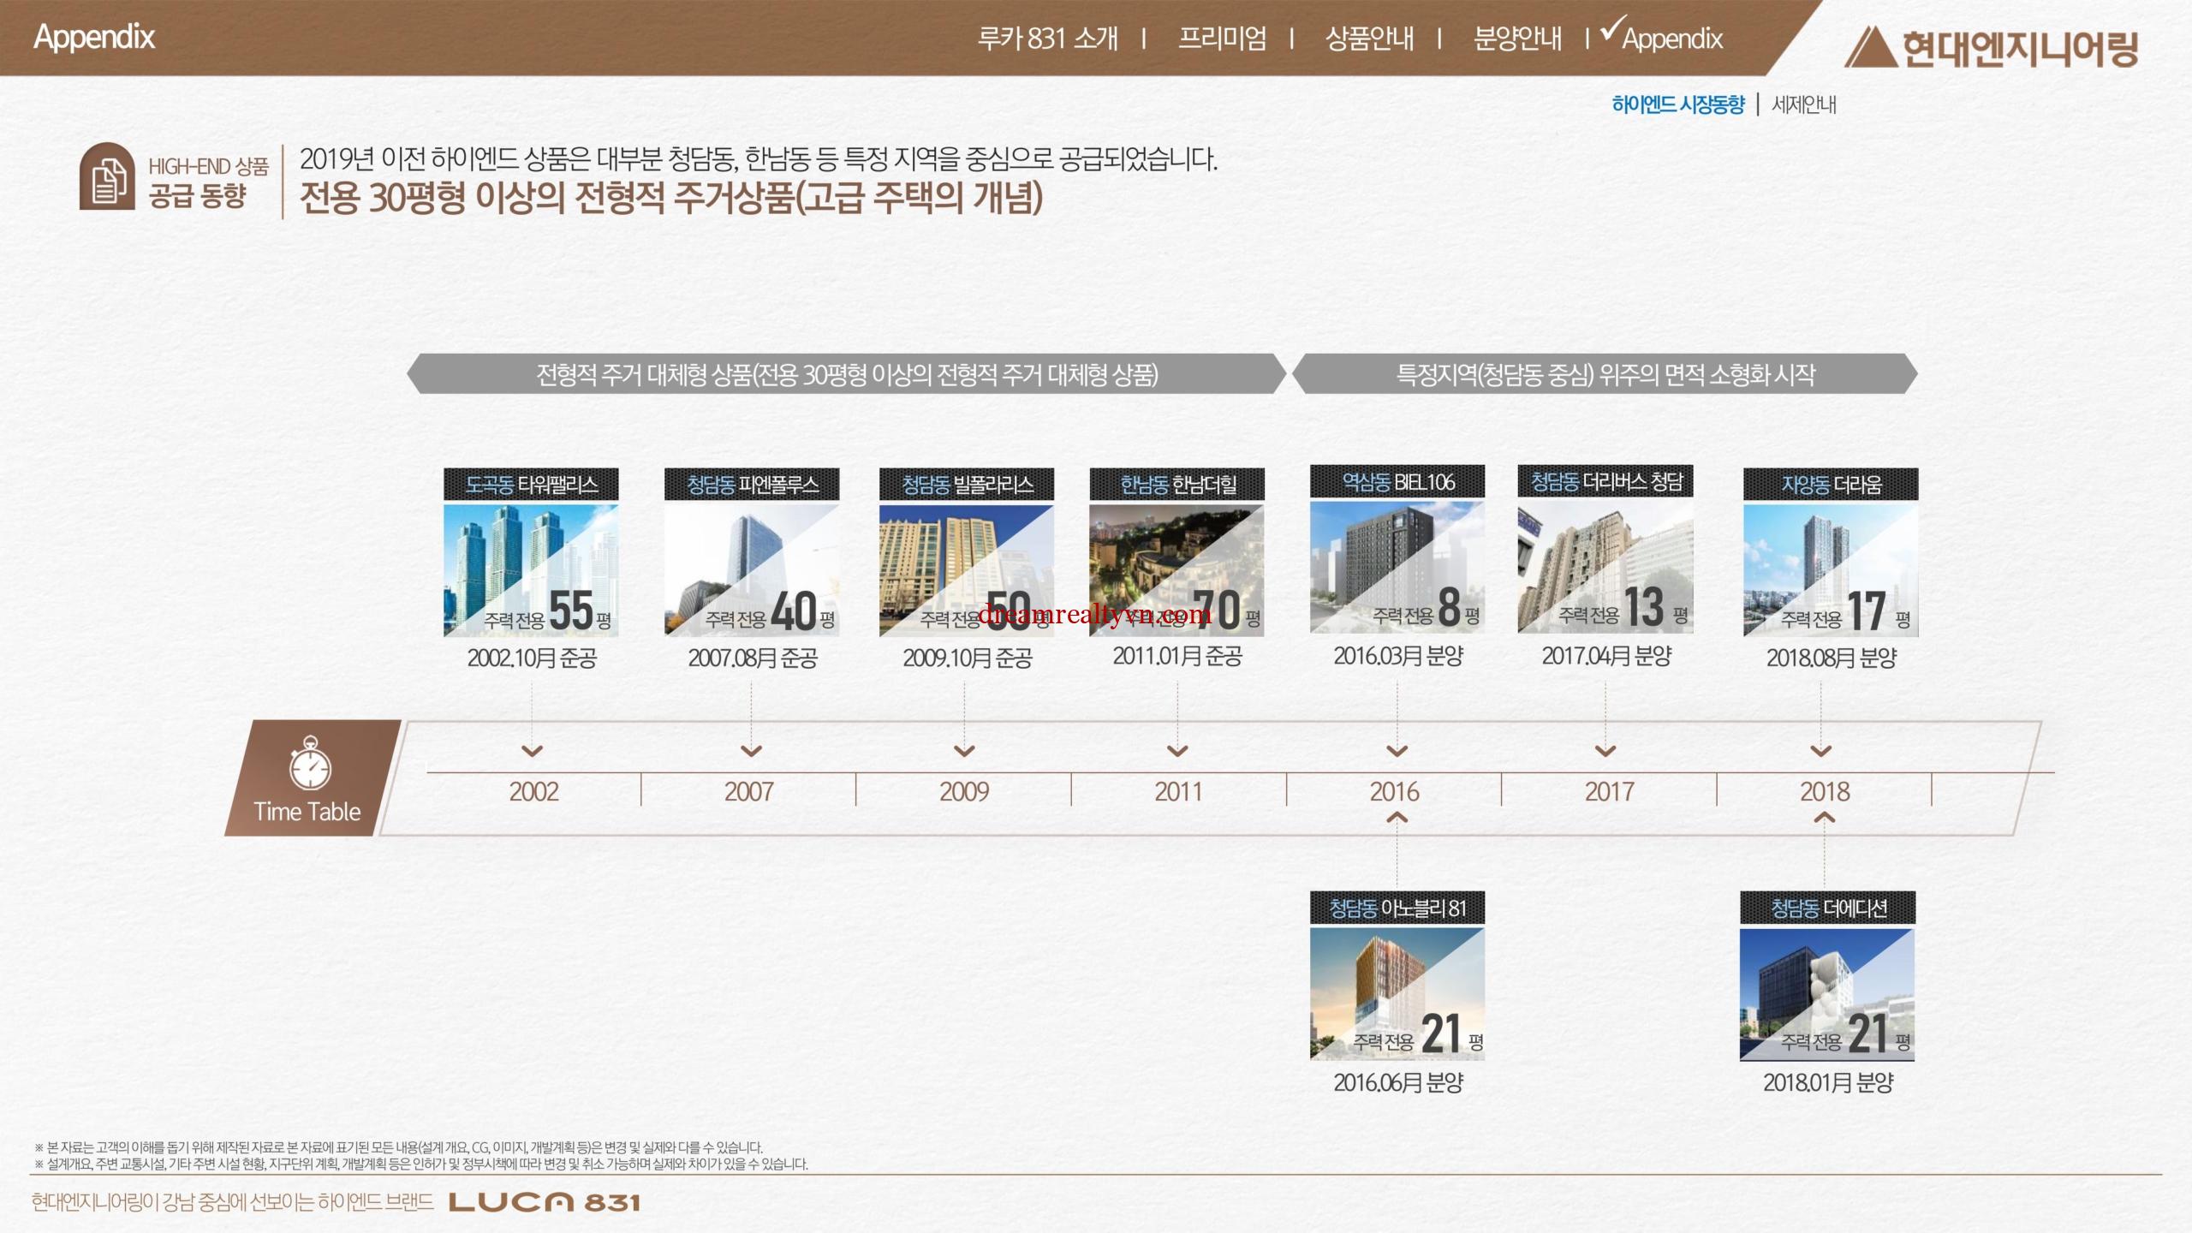Select the 상품안내 menu item
The image size is (2192, 1233).
(x=1369, y=39)
